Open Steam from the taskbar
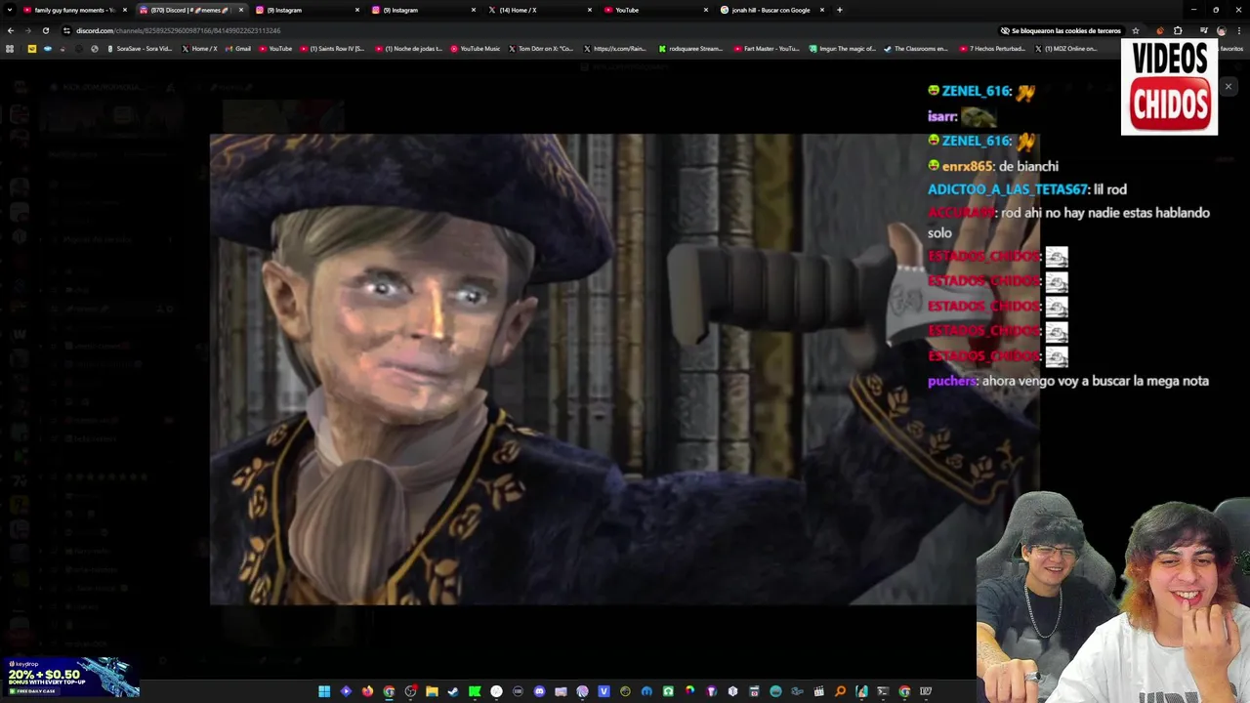The height and width of the screenshot is (703, 1250). pyautogui.click(x=453, y=691)
